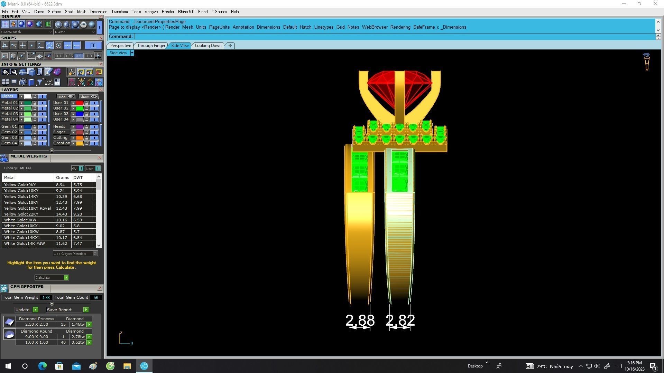Image resolution: width=664 pixels, height=373 pixels.
Task: Click the Calculate button
Action: 52,278
